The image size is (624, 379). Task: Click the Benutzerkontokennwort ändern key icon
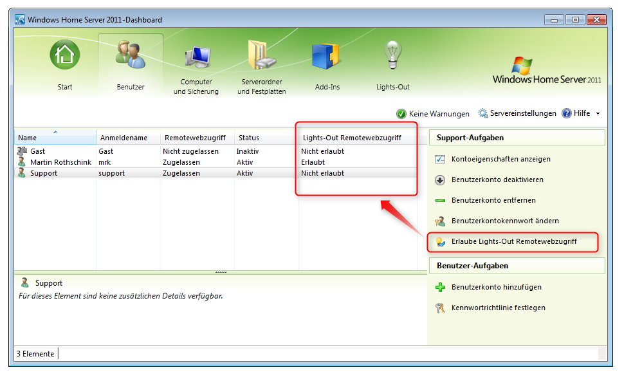pos(440,221)
